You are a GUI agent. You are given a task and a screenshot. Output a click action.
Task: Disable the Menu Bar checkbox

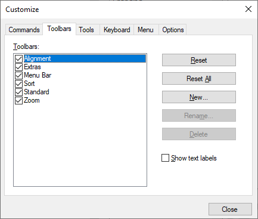coord(18,75)
